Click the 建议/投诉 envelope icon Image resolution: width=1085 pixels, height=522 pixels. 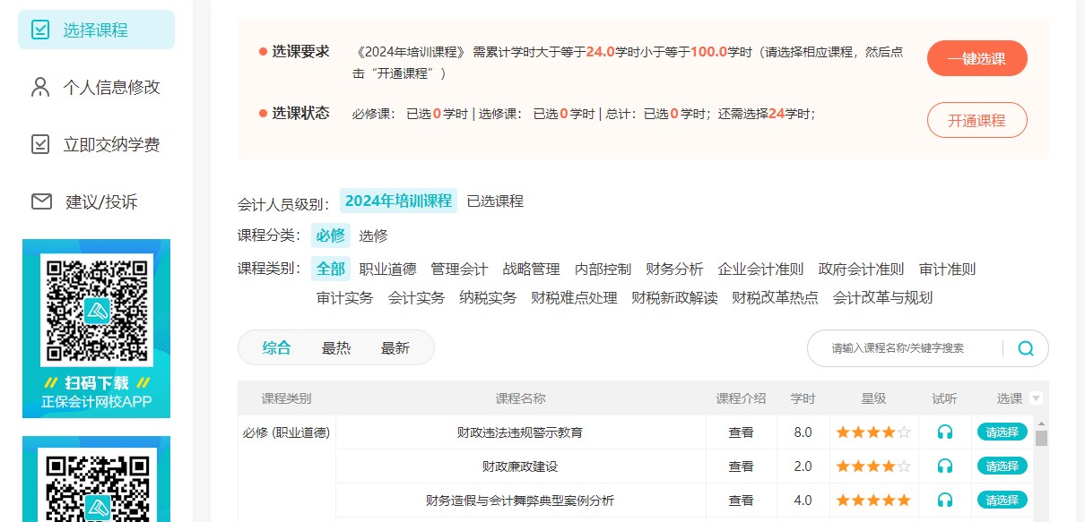(41, 201)
